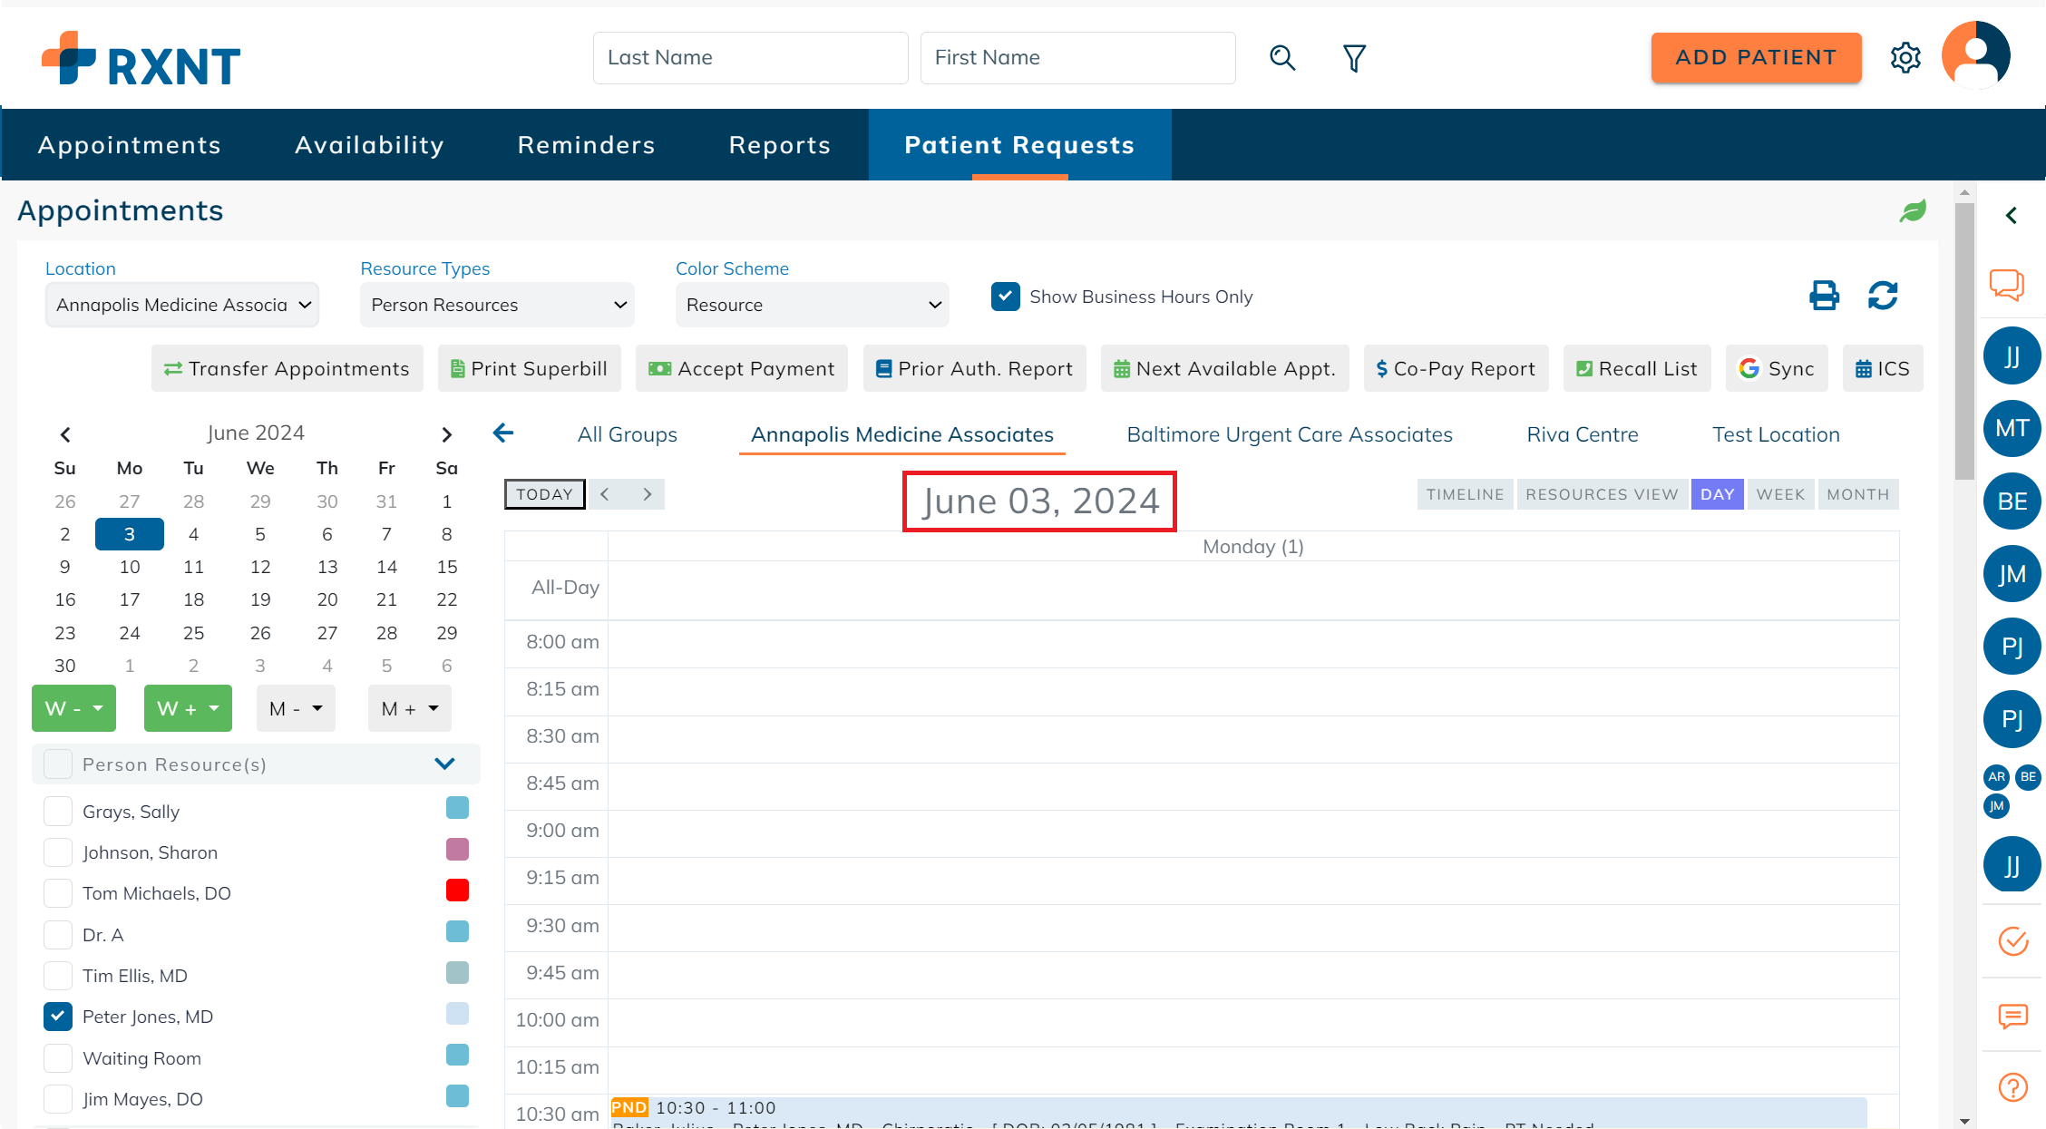This screenshot has width=2046, height=1129.
Task: Click the red swatch for Tom Michaels
Action: [x=457, y=891]
